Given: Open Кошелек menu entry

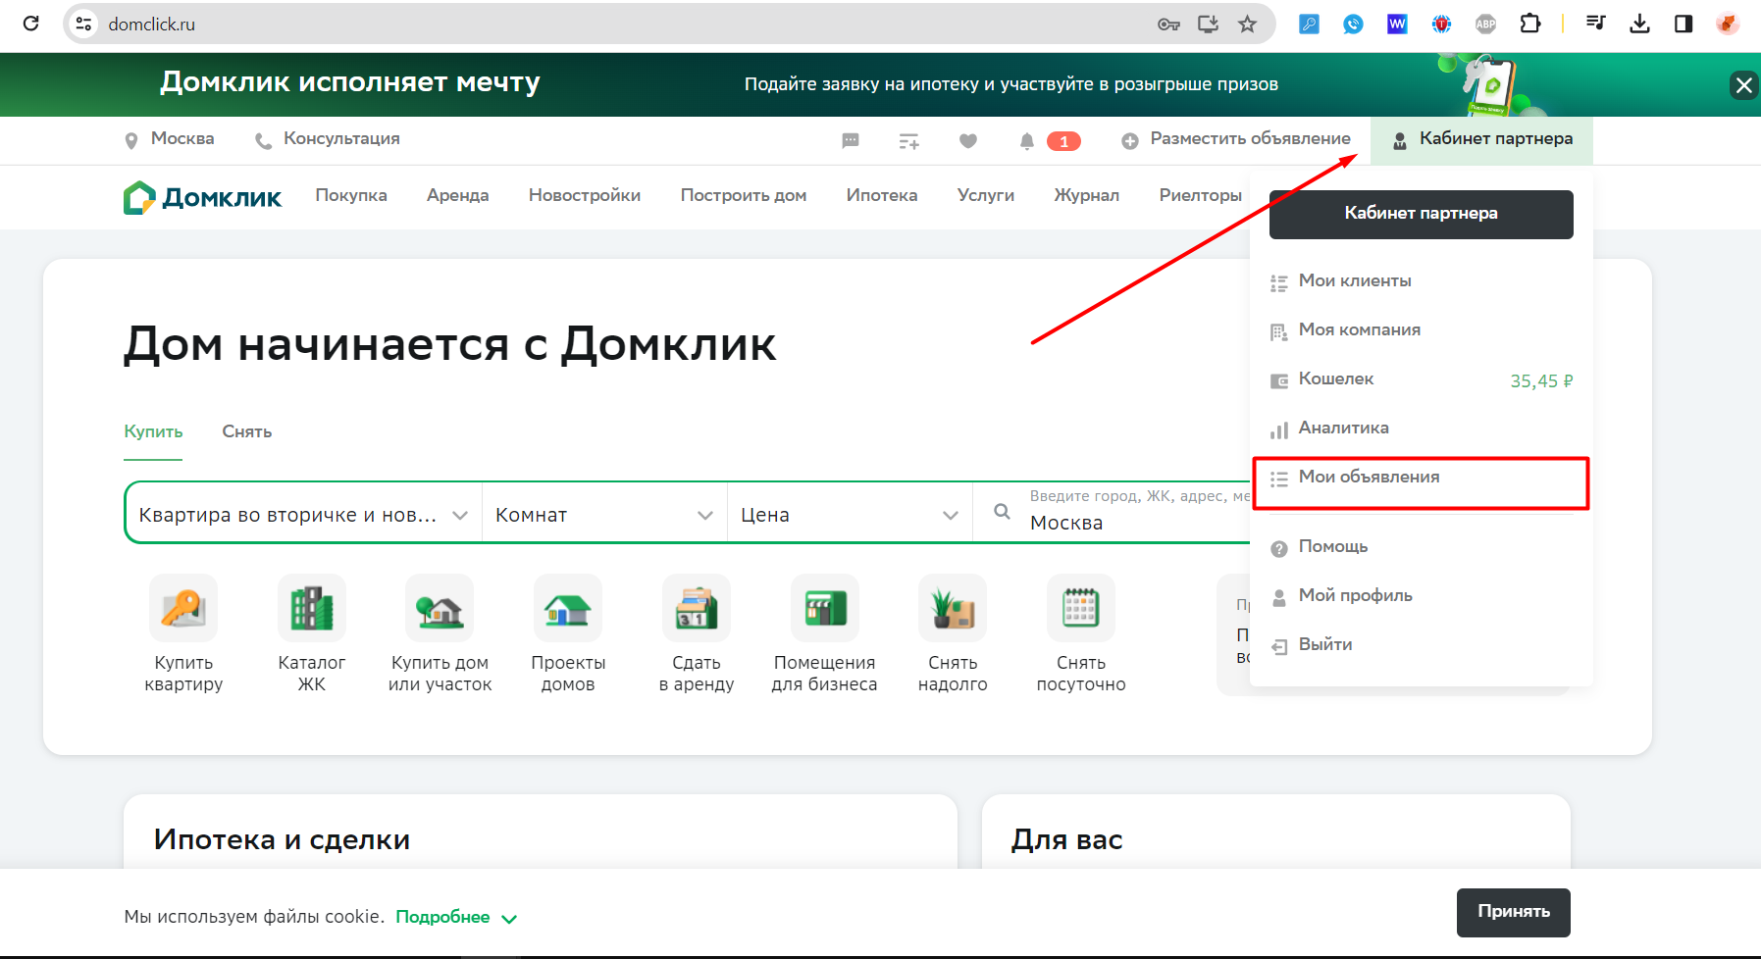Looking at the screenshot, I should 1422,379.
